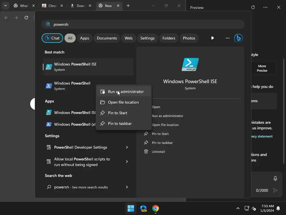
Task: Open the privacy statement link in sidebar
Action: [261, 136]
